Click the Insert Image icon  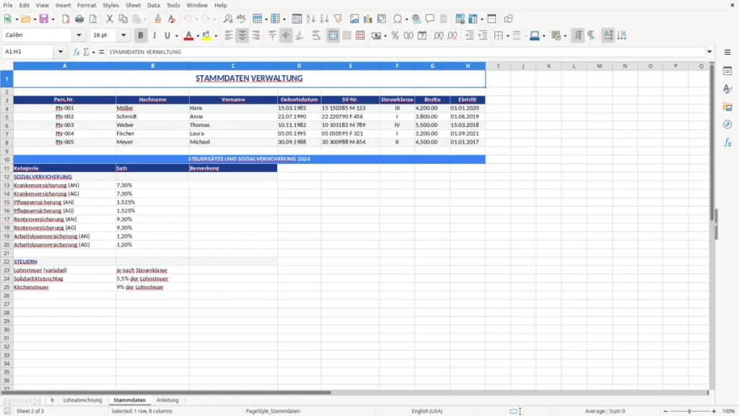click(x=354, y=19)
